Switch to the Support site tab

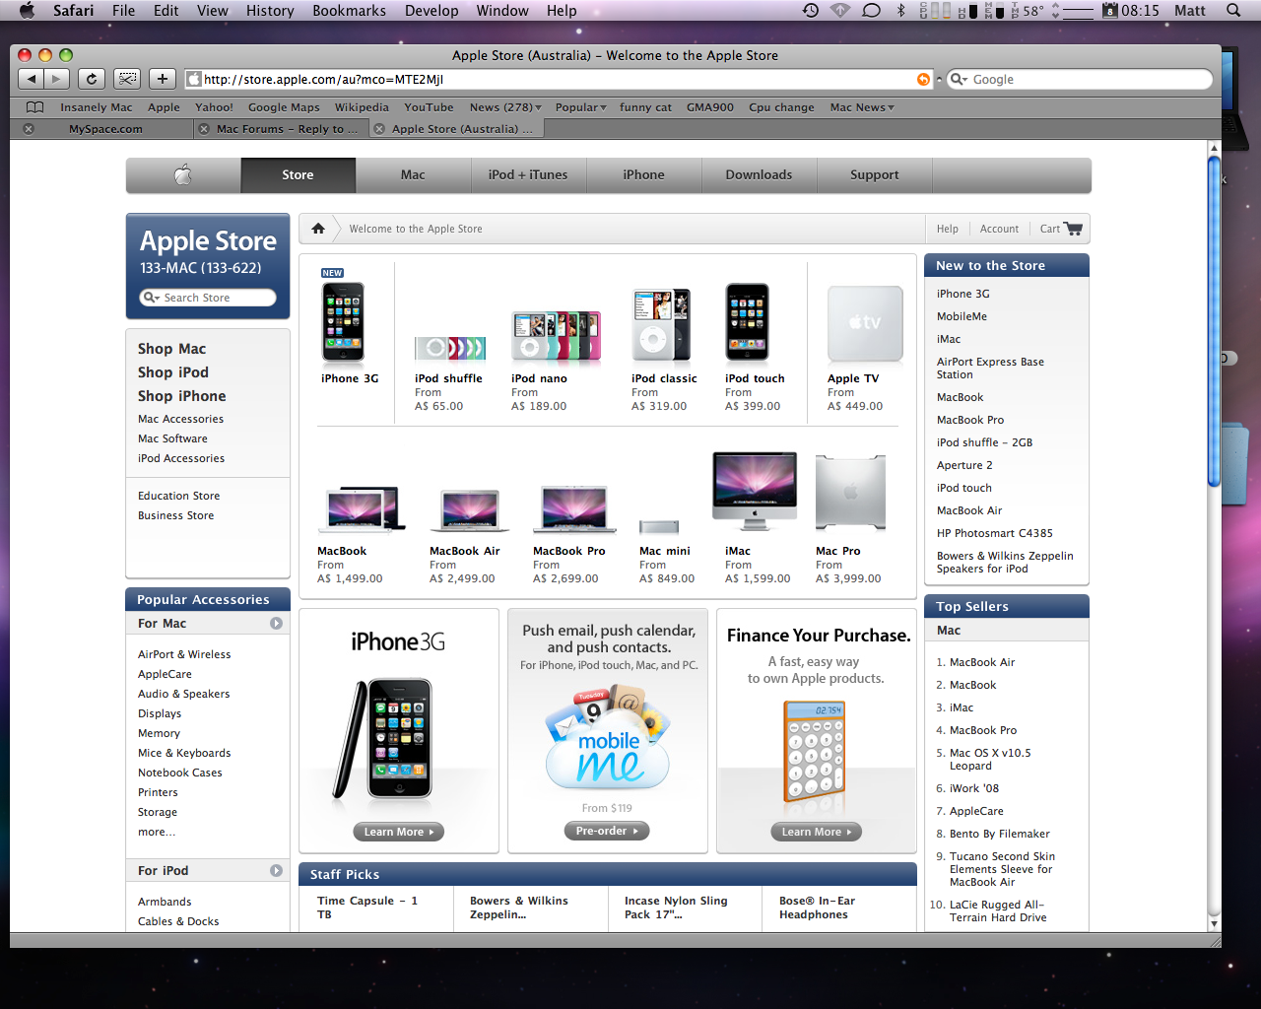tap(875, 175)
